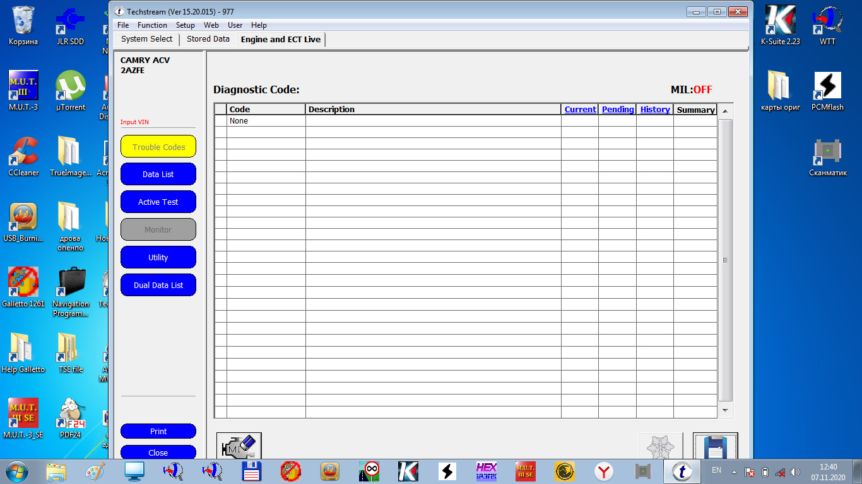The height and width of the screenshot is (484, 862).
Task: Click the Yandex browser taskbar icon
Action: pyautogui.click(x=604, y=471)
